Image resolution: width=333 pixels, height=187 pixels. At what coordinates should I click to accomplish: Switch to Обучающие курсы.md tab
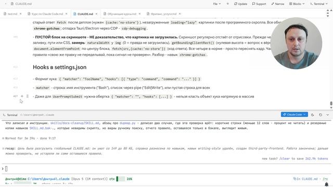[120, 14]
